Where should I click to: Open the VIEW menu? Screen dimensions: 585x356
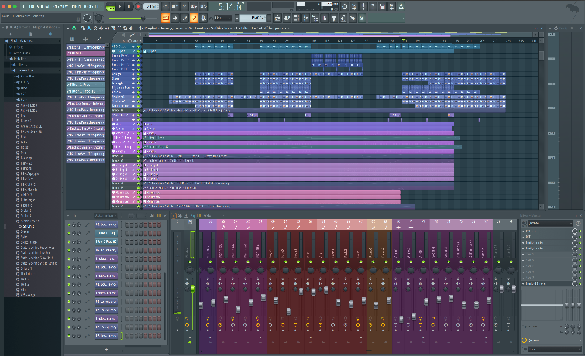[x=64, y=6]
